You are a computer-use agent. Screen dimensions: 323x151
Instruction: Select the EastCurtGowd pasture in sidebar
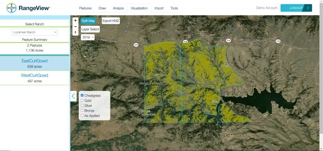pos(35,63)
